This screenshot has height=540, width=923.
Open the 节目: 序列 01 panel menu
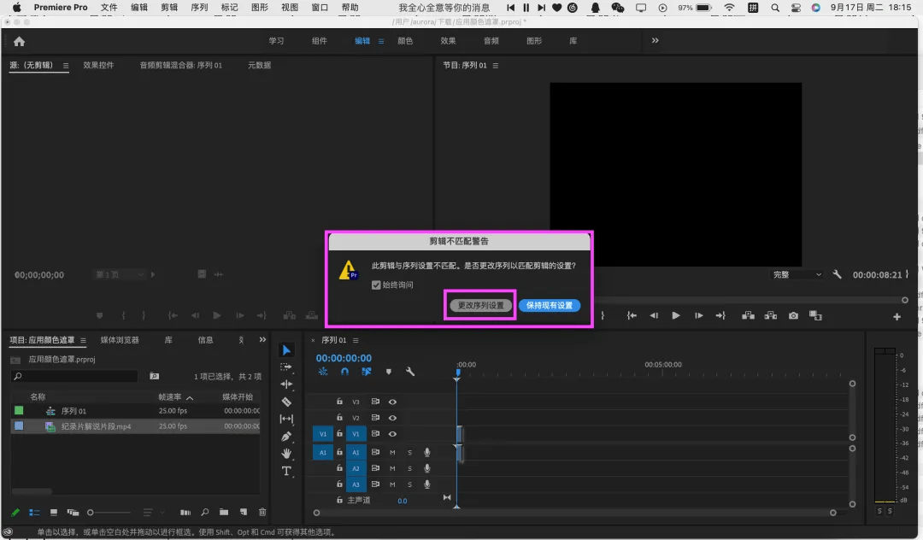point(496,65)
